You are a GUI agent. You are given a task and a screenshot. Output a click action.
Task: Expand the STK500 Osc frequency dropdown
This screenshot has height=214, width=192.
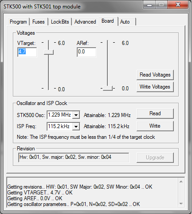coord(76,115)
